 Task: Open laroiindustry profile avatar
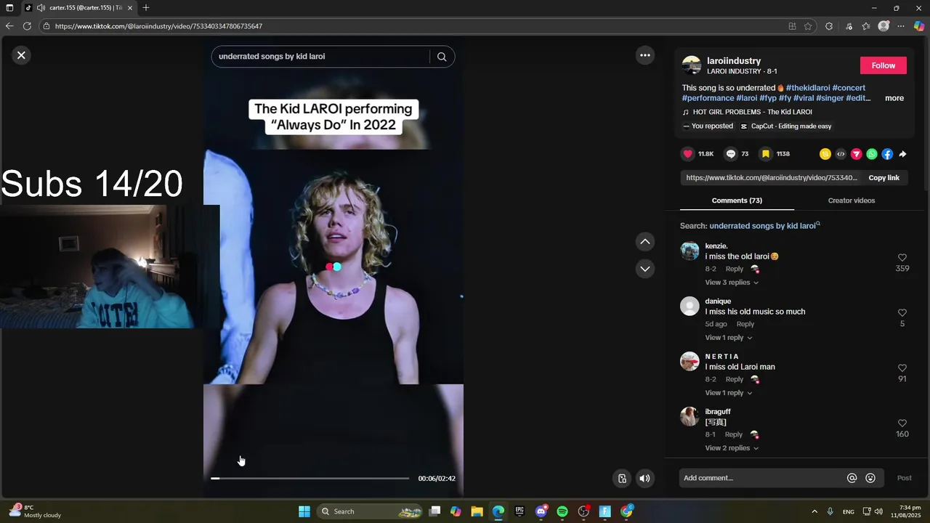[692, 65]
